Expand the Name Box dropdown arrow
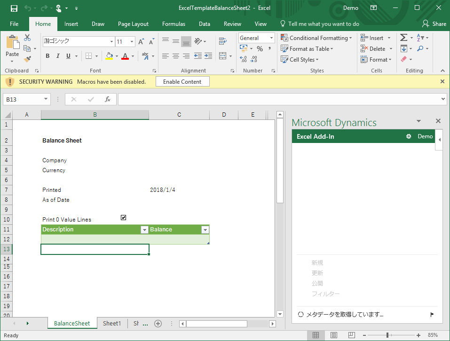450x341 pixels. 46,99
